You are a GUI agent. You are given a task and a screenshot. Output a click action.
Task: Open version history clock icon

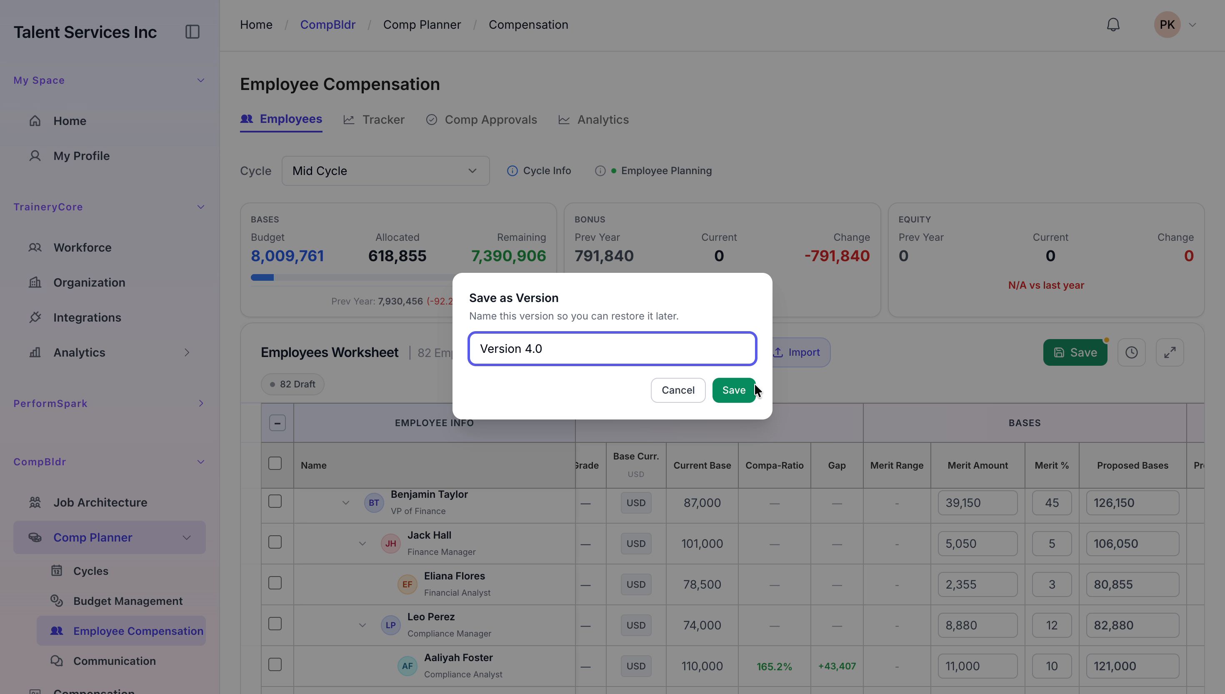(x=1132, y=352)
